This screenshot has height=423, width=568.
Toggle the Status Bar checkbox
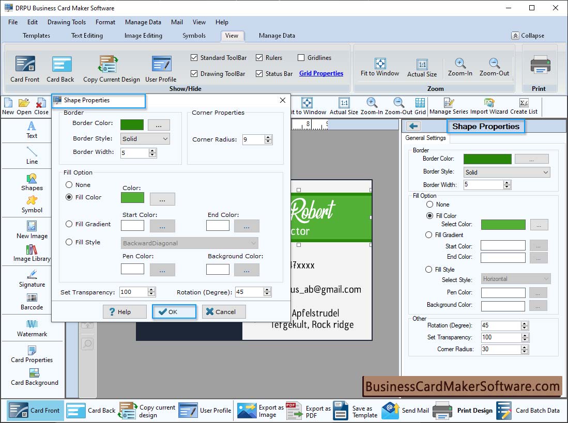(259, 73)
